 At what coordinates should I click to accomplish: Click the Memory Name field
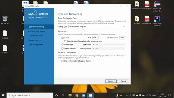pos(109,48)
